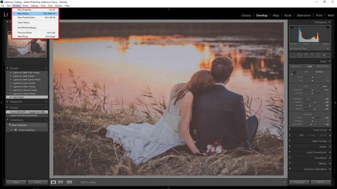Expand the User Presets folder
Viewport: 337px width, 189px height.
tap(11, 97)
